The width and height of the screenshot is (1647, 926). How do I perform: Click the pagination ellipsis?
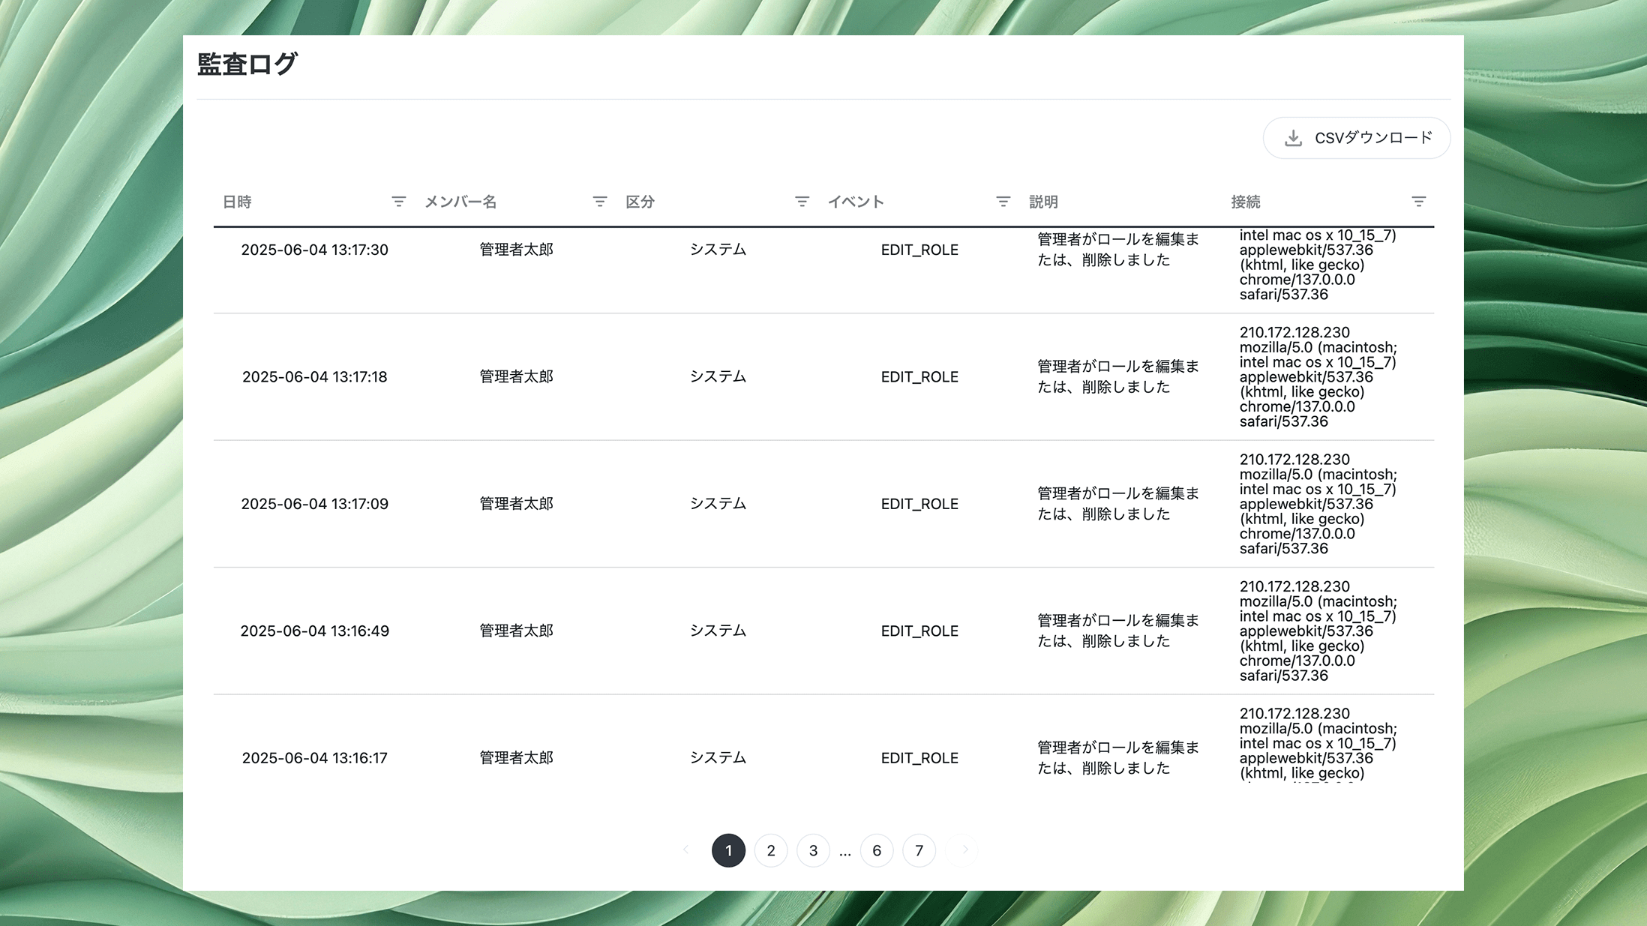(845, 852)
